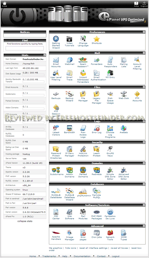Screen dimensions: 149x258
Task: Open Apache Handlers
Action: point(56,235)
